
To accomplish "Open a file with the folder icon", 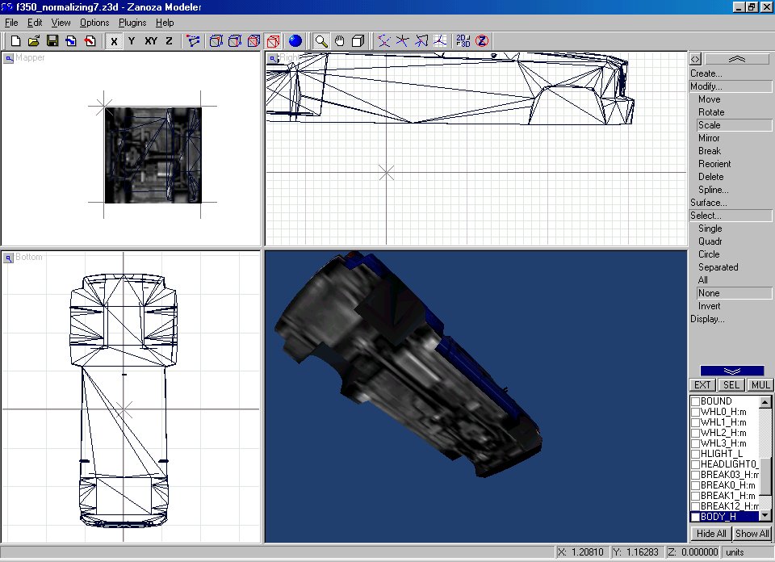I will [x=34, y=40].
